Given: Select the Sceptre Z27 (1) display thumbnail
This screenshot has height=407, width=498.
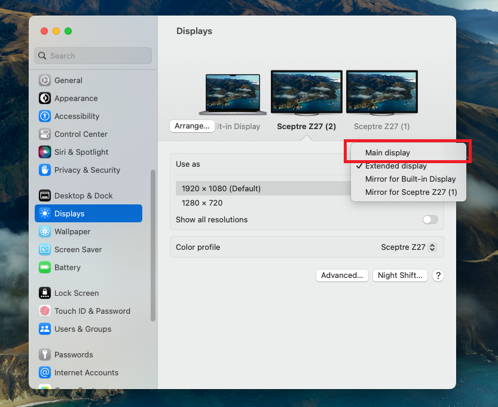Looking at the screenshot, I should tap(382, 92).
